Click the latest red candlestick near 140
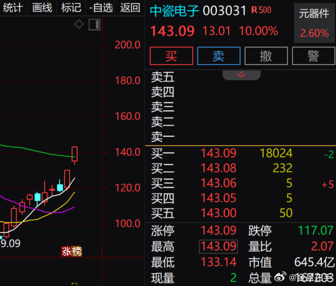 (74, 155)
